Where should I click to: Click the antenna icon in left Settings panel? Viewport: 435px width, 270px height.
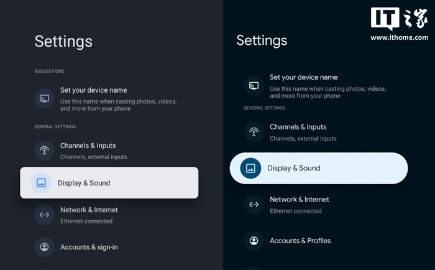(44, 151)
